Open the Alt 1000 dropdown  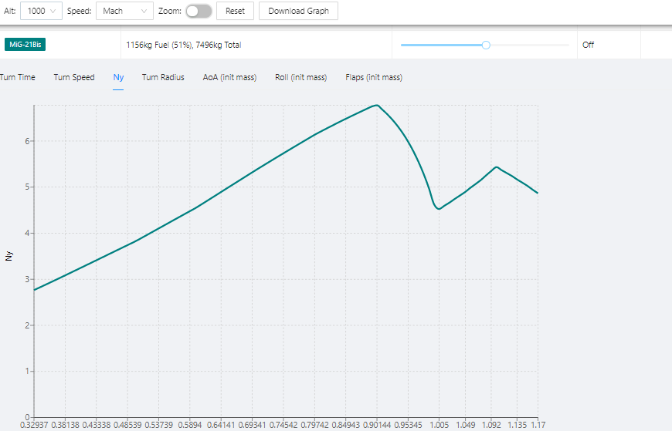[41, 11]
